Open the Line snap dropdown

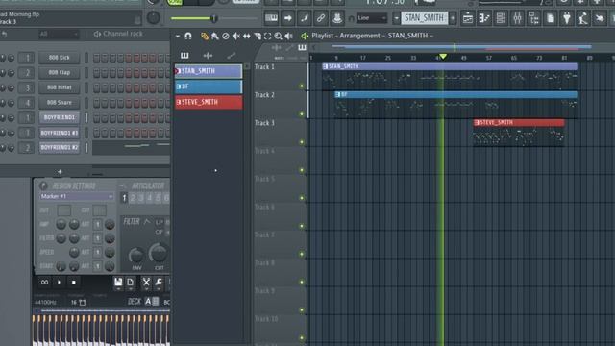coord(372,18)
